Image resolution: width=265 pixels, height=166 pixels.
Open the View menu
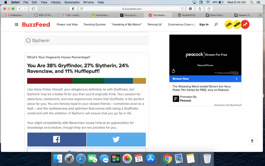click(44, 2)
